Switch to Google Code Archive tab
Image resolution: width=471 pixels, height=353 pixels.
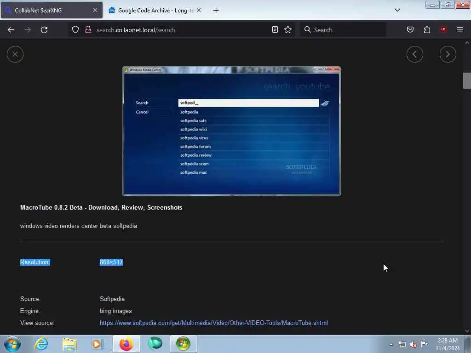[155, 10]
